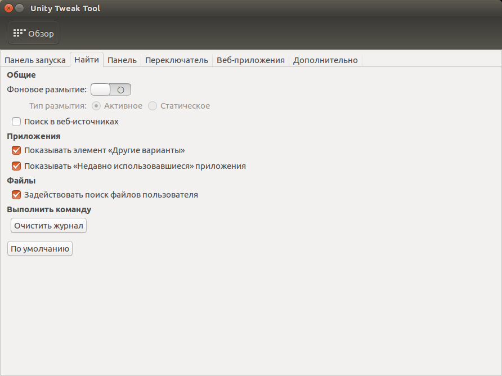The width and height of the screenshot is (502, 376).
Task: Click the Файлы section heading
Action: click(x=21, y=181)
